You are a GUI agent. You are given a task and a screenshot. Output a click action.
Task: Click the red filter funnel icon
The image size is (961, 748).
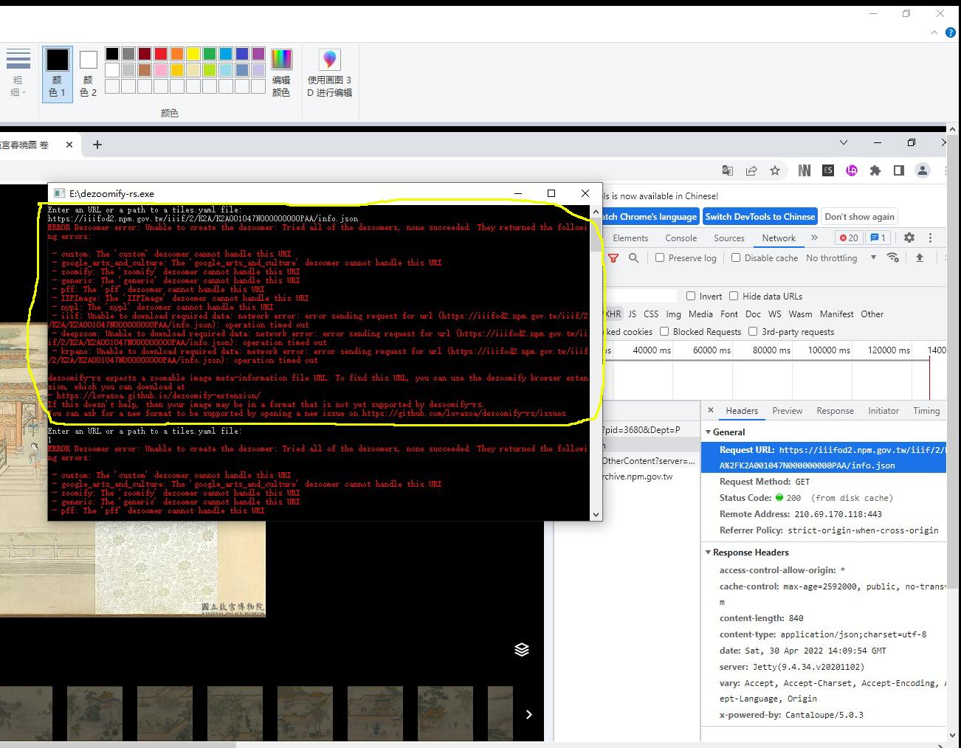(x=613, y=257)
